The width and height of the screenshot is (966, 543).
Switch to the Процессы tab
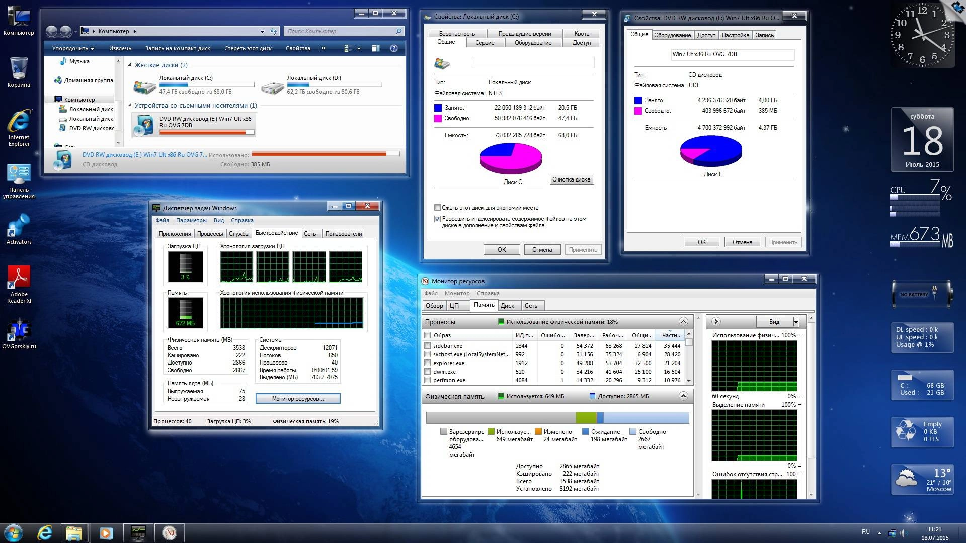[210, 234]
